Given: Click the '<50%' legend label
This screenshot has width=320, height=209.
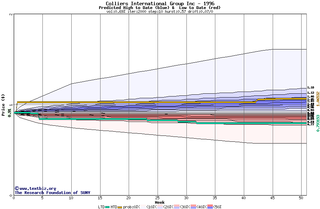Looking at the screenshot, I should [x=217, y=207].
